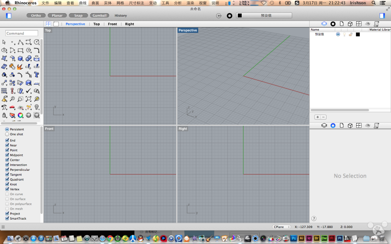This screenshot has height=244, width=391.
Task: Open the 曲线 menu
Action: (x=82, y=3)
